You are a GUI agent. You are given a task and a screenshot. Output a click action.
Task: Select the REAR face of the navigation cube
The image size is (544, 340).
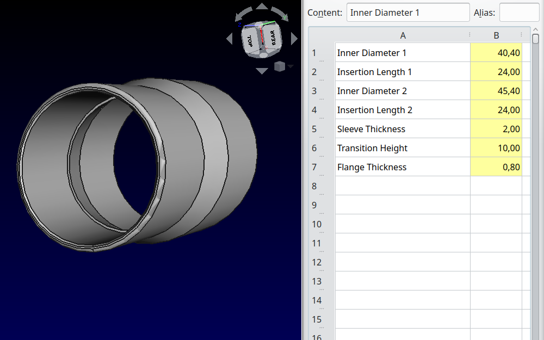point(273,38)
